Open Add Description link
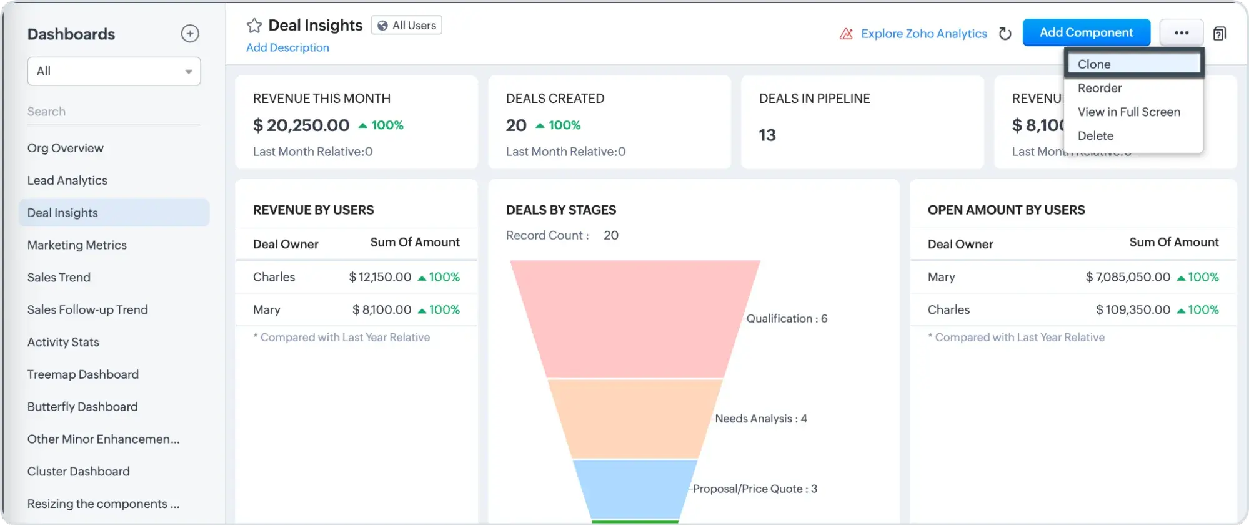 [287, 47]
